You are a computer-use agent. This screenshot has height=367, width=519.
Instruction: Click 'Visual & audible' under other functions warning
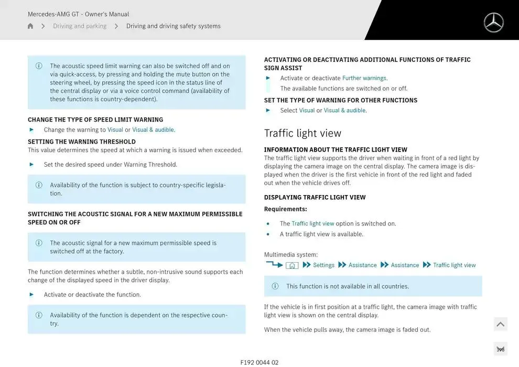pos(344,111)
